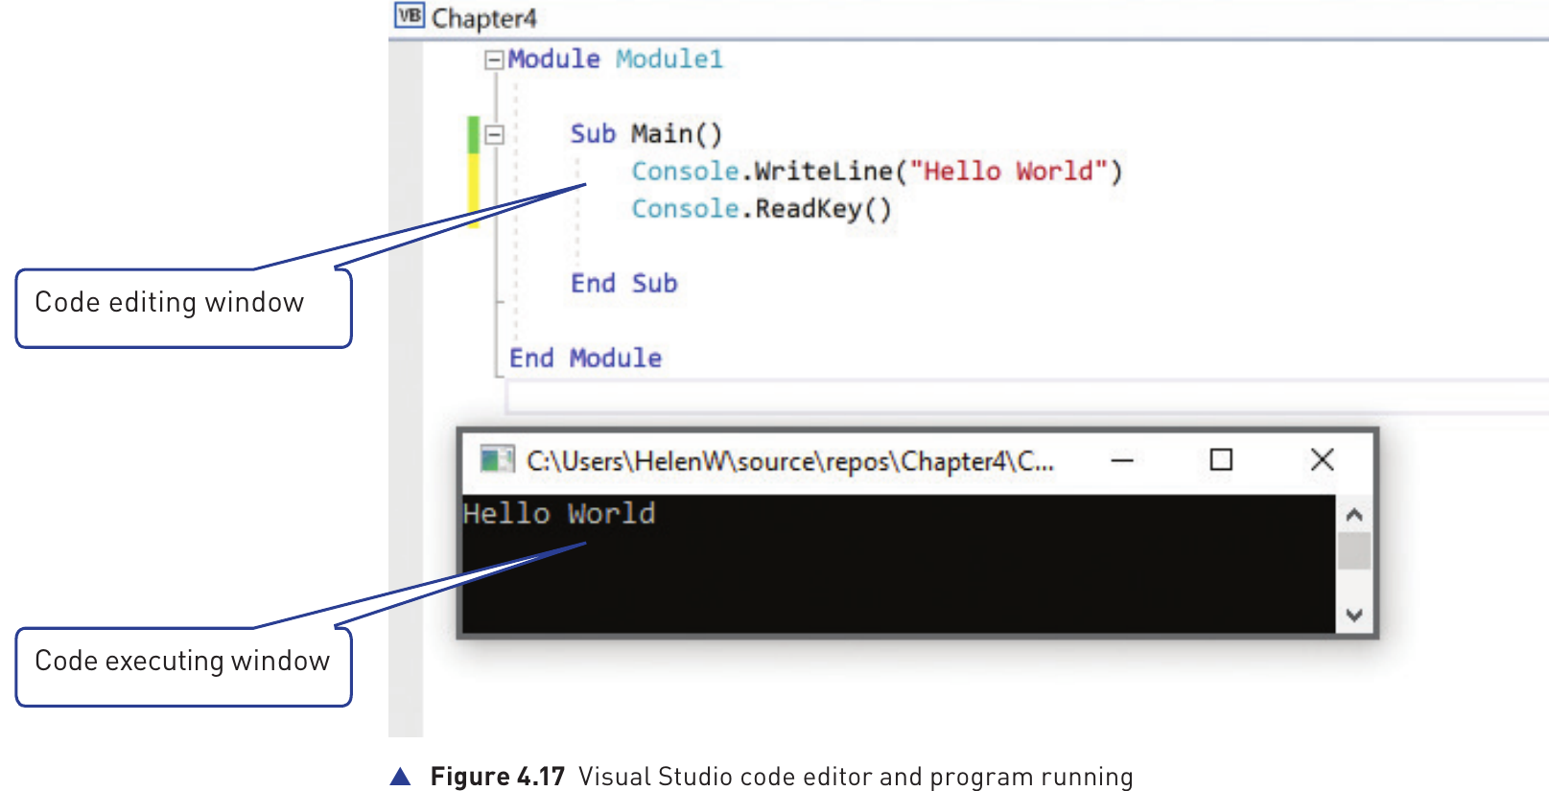Viewport: 1549px width, 791px height.
Task: Collapse the Sub Main() outline block
Action: point(494,135)
